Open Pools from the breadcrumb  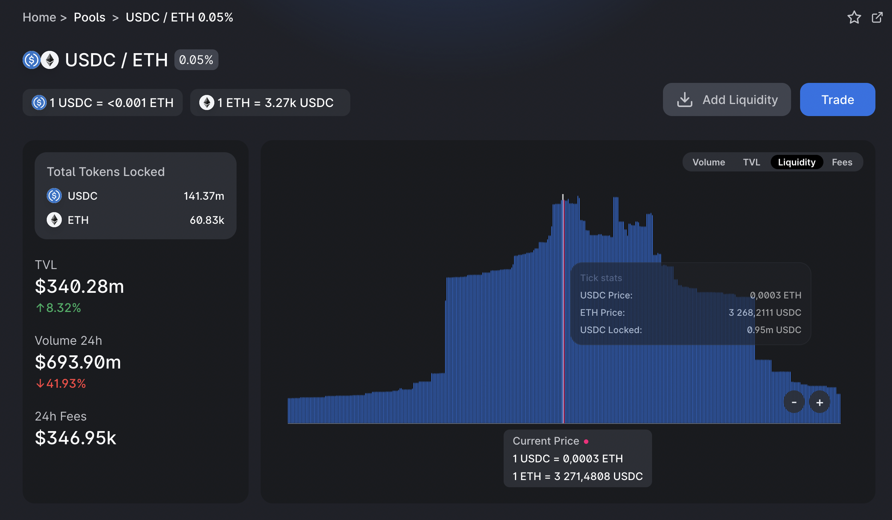pos(90,17)
